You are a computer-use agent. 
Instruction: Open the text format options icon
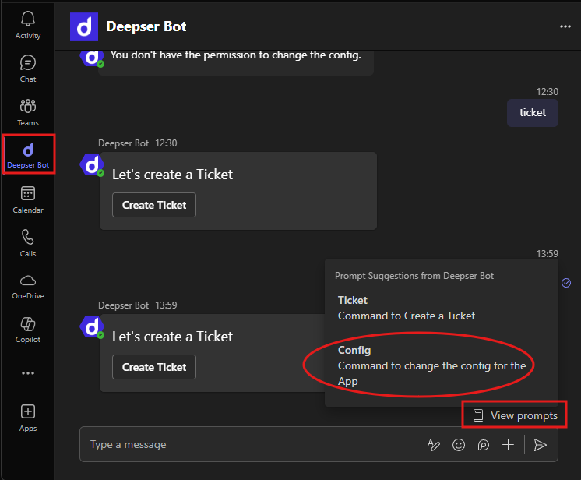(x=433, y=444)
